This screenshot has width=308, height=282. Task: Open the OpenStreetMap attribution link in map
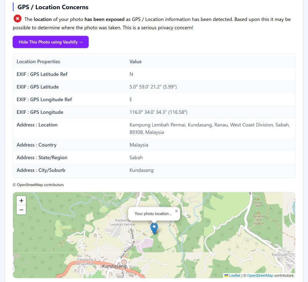(x=260, y=275)
